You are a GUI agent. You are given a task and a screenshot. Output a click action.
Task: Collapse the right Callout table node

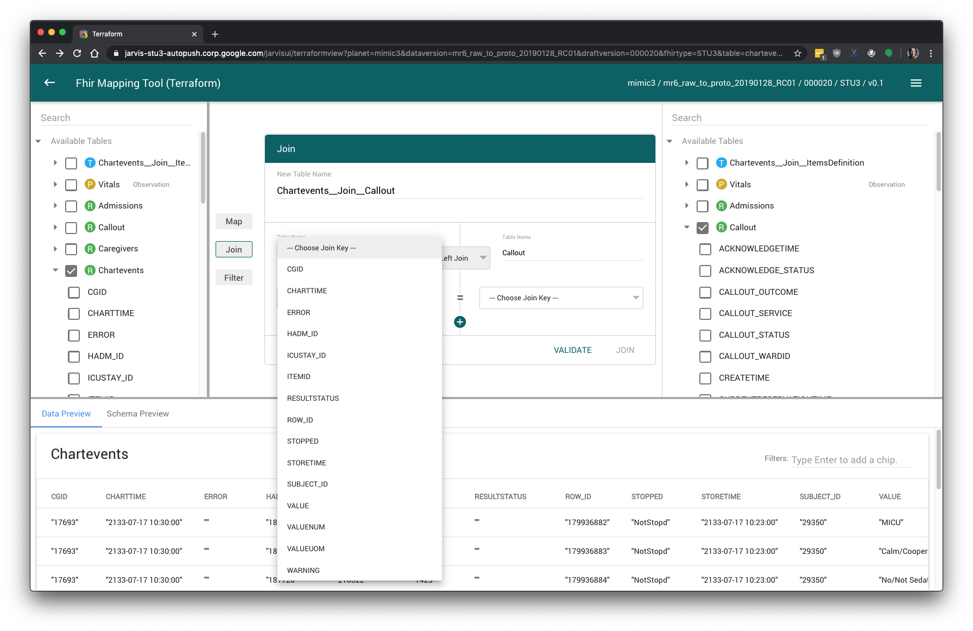(x=687, y=228)
